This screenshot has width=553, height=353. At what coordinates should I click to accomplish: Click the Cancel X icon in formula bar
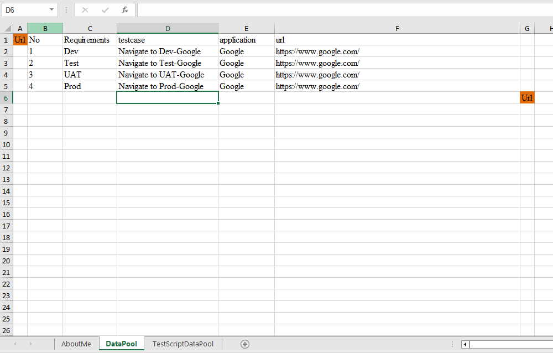click(85, 10)
